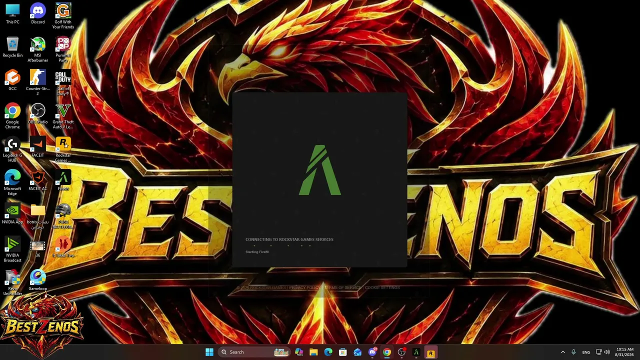640x360 pixels.
Task: Open the ENG language switcher
Action: coord(586,352)
